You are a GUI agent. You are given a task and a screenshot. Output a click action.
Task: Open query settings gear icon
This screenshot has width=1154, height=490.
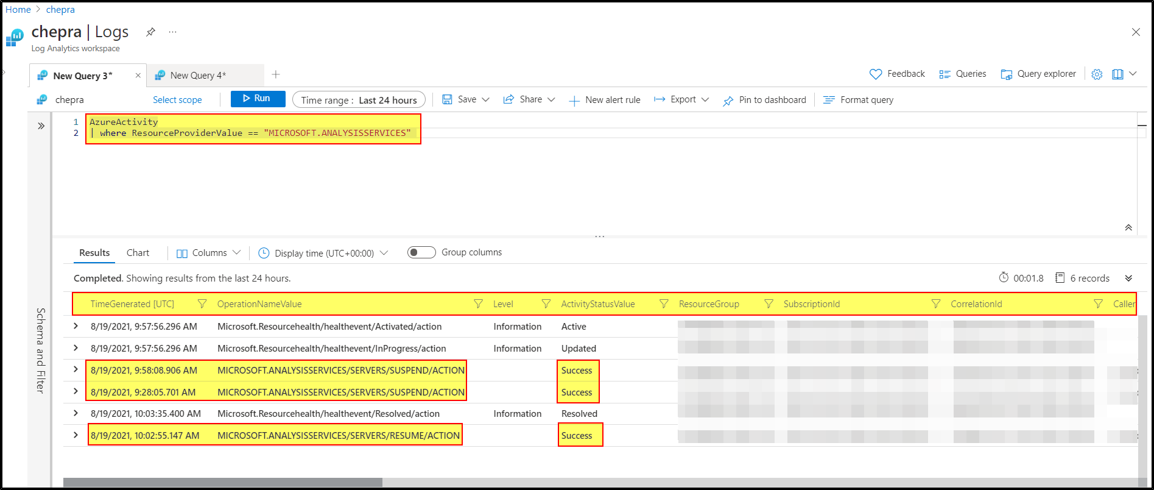coord(1097,74)
